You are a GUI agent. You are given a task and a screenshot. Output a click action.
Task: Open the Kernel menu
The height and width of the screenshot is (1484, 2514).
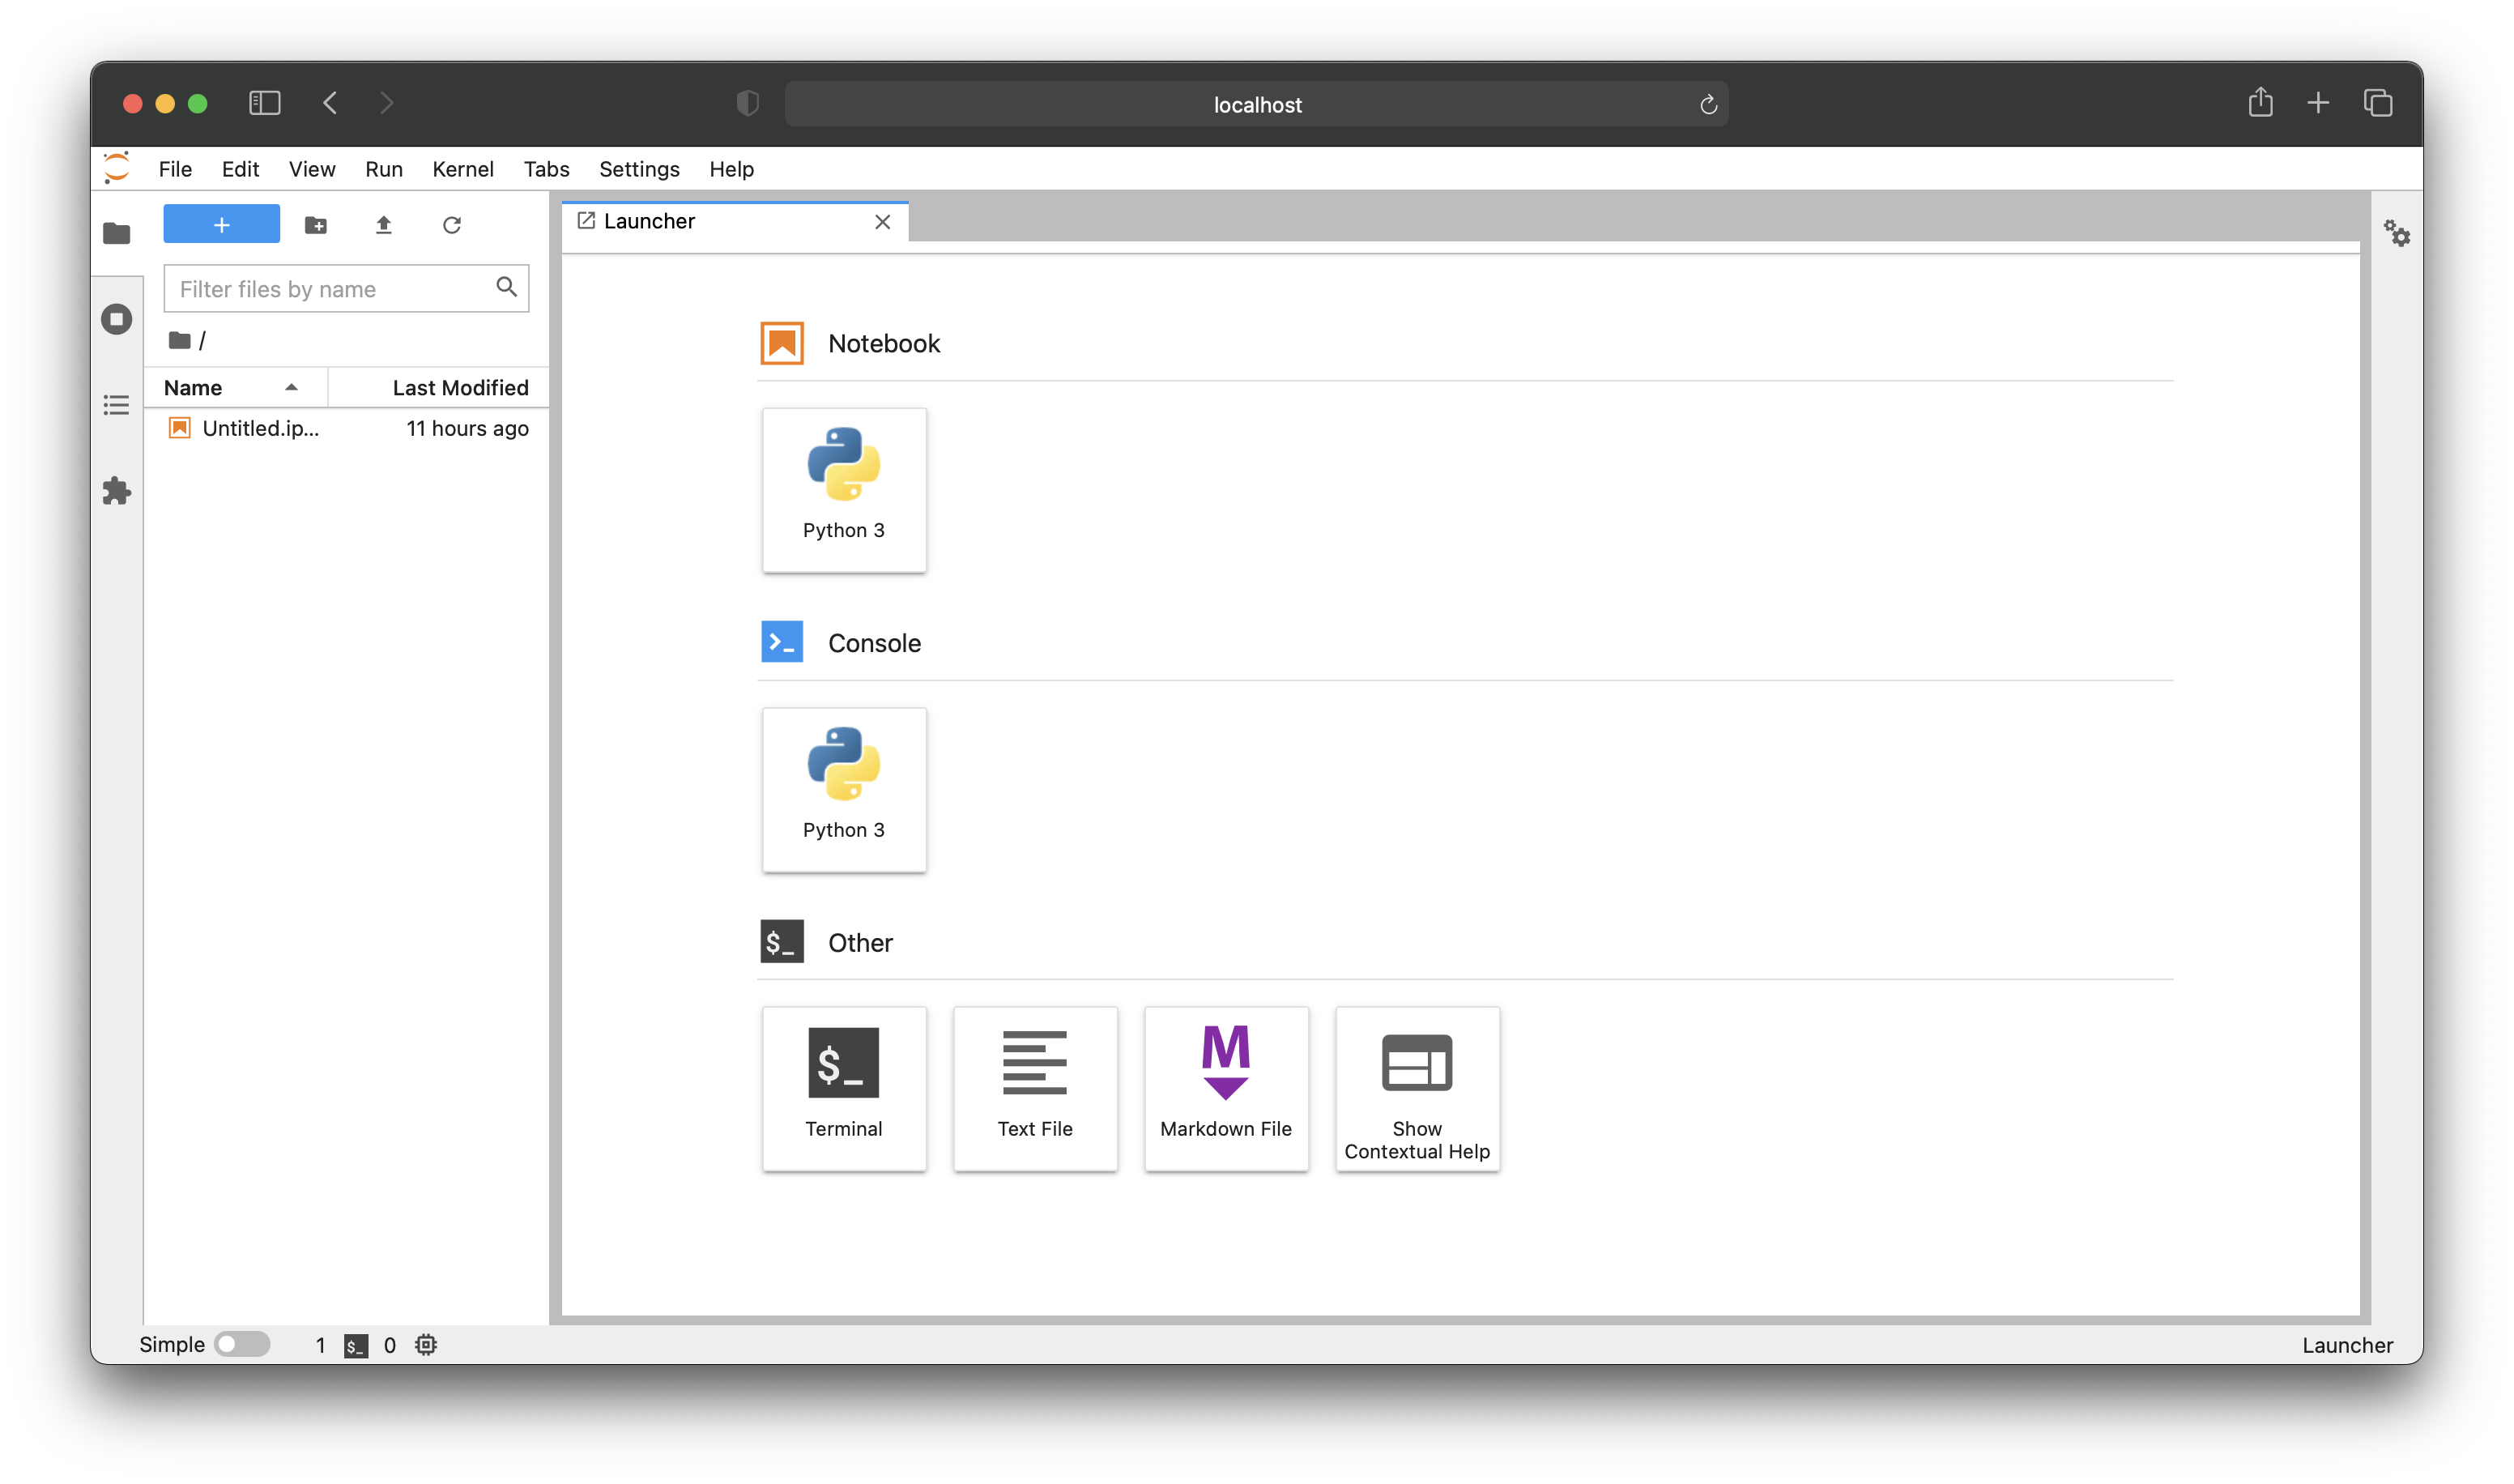pos(462,169)
